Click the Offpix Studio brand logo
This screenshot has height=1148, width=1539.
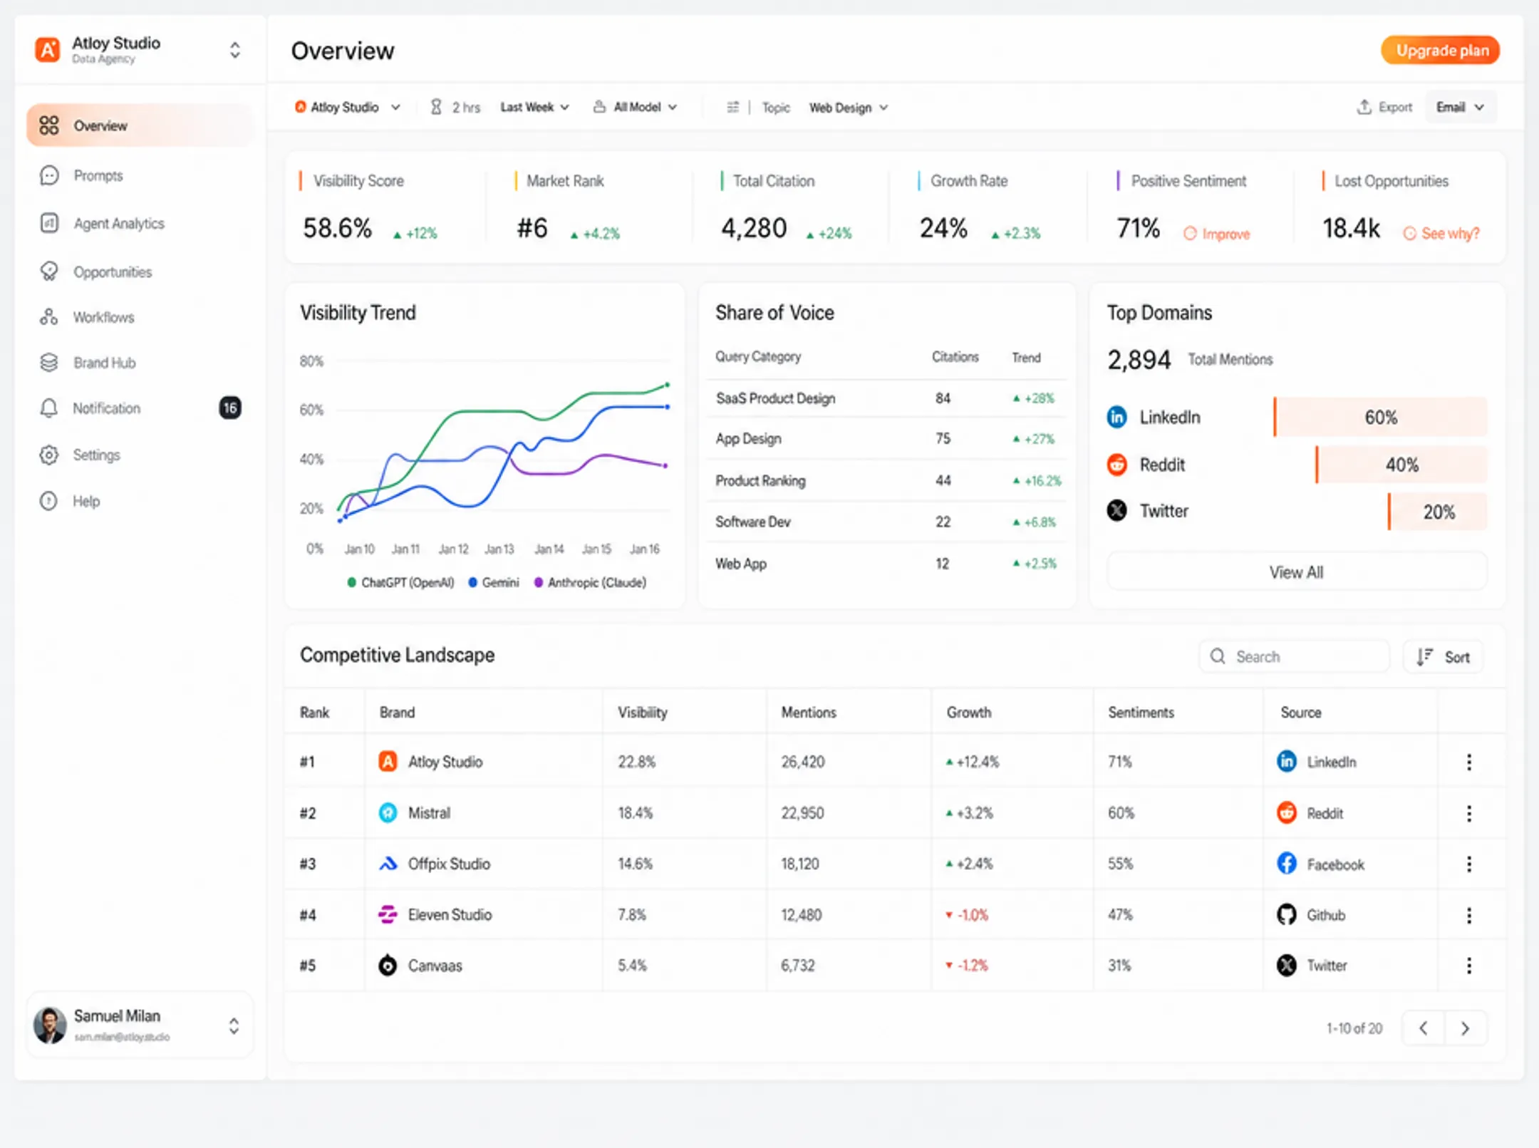[x=388, y=864]
